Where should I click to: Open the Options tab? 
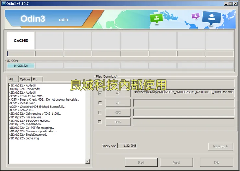(x=25, y=79)
